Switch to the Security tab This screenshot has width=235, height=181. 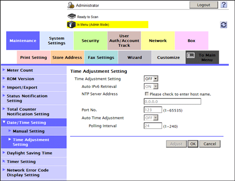(90, 40)
